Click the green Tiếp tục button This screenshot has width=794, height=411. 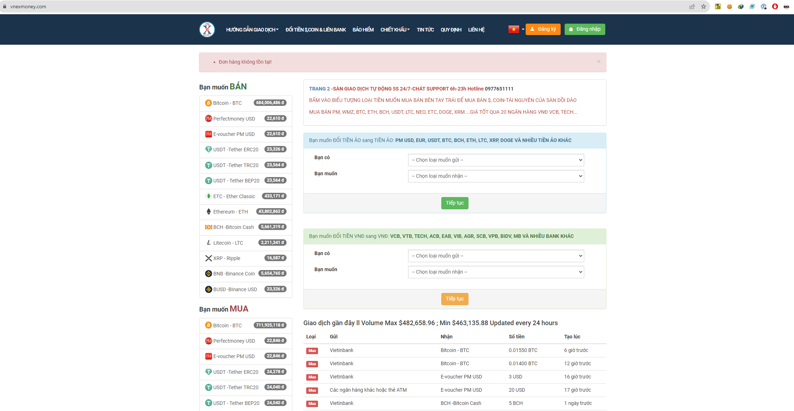pyautogui.click(x=455, y=203)
